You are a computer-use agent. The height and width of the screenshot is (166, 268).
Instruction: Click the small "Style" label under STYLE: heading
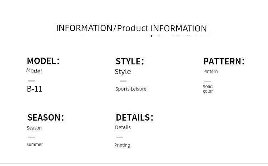[123, 72]
